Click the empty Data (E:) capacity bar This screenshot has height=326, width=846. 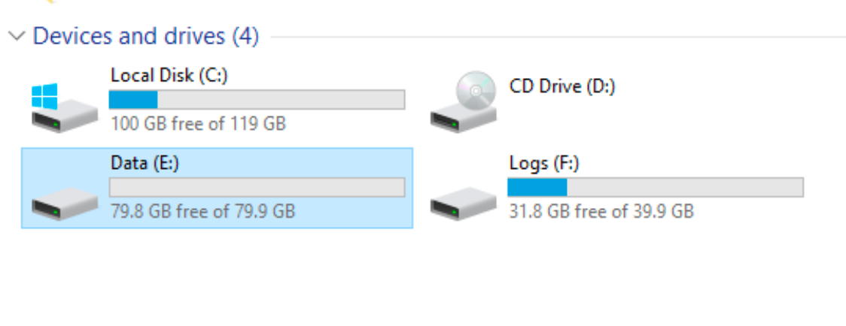257,187
